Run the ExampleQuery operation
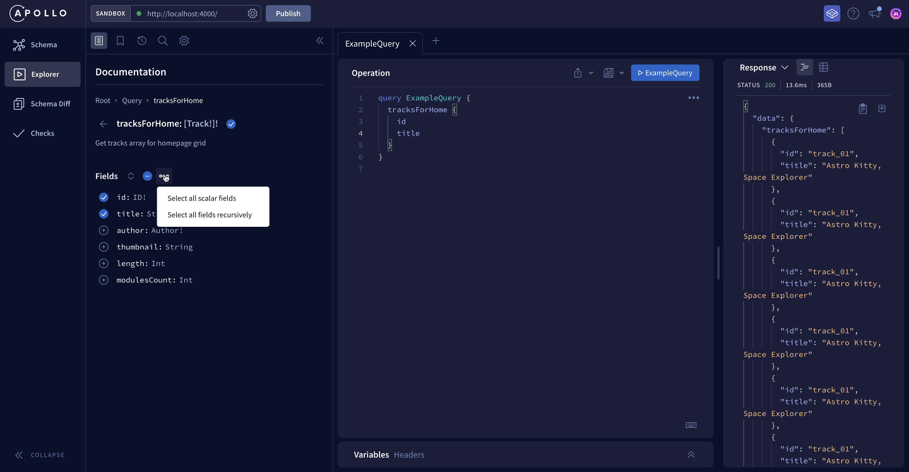 [665, 73]
